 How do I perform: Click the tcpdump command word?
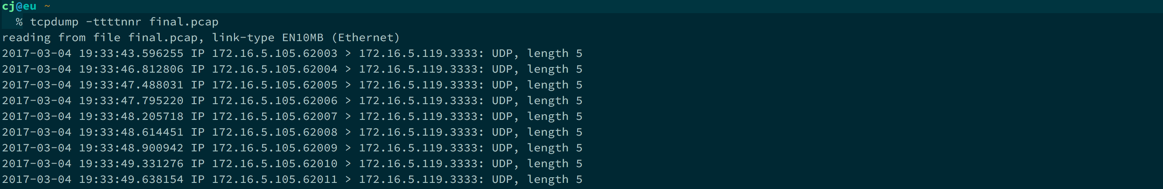(54, 22)
